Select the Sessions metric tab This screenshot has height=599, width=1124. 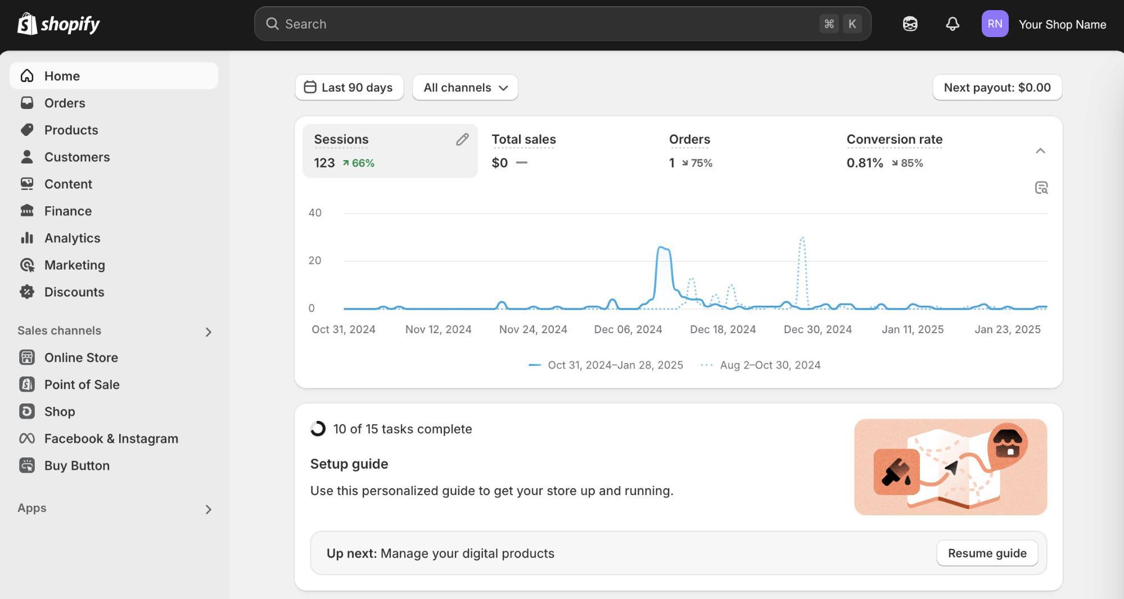click(390, 151)
